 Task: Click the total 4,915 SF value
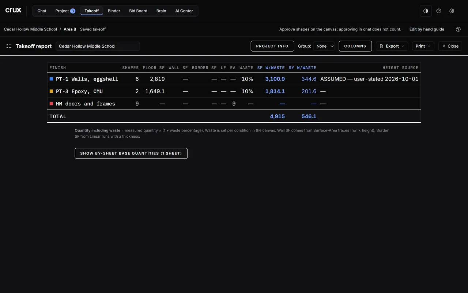(x=277, y=116)
